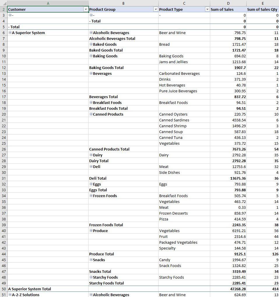The image size is (279, 297).
Task: Collapse the Deli product group
Action: 91,167
